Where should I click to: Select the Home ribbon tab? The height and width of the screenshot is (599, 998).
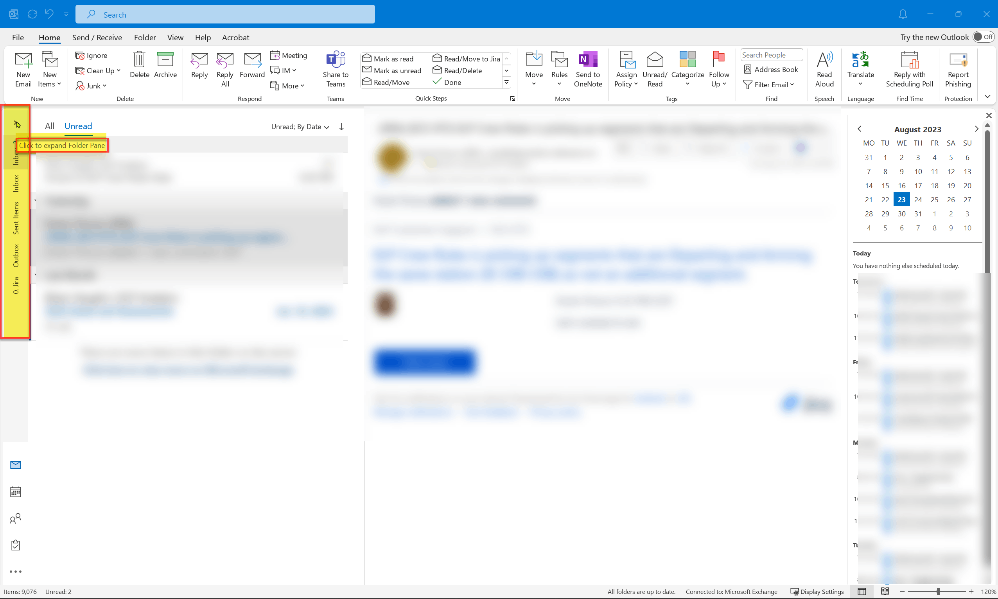(x=49, y=37)
